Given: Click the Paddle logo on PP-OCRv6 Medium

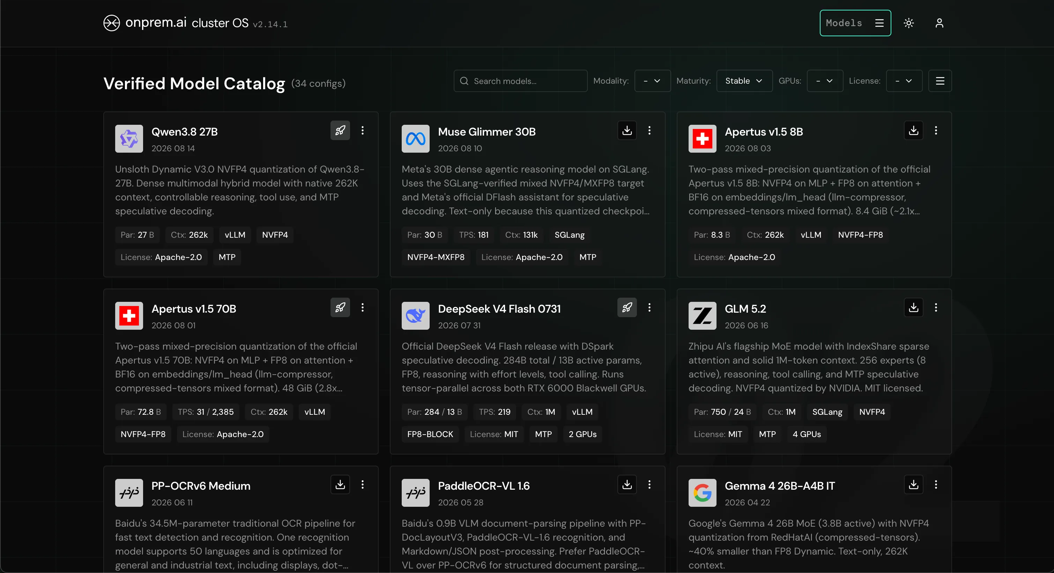Looking at the screenshot, I should (x=129, y=492).
